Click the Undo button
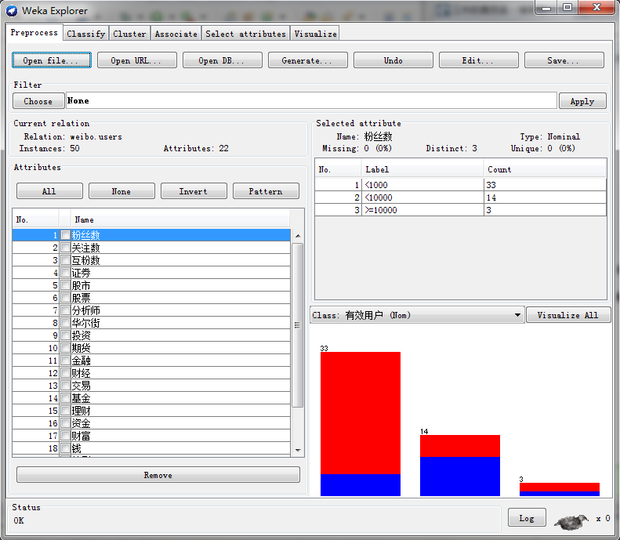Viewport: 620px width, 540px height. click(x=393, y=60)
